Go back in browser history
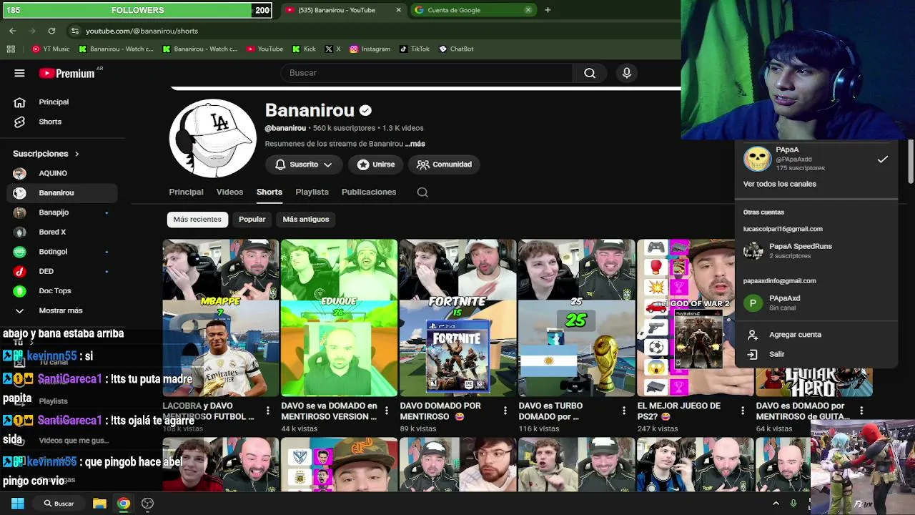 pos(12,31)
